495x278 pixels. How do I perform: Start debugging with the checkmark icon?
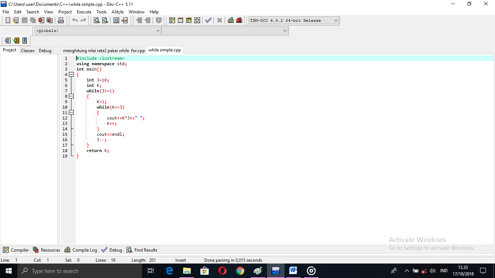tap(208, 20)
